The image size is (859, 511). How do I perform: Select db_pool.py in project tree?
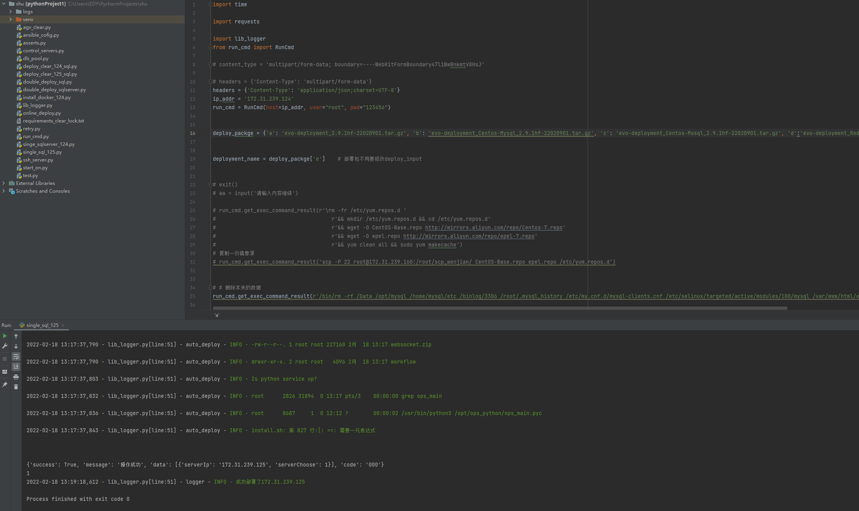click(36, 59)
